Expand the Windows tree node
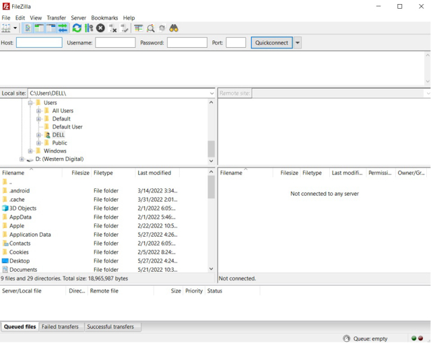The width and height of the screenshot is (431, 343). (30, 151)
